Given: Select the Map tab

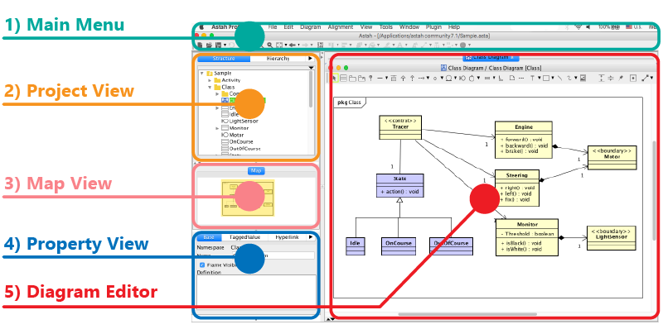Looking at the screenshot, I should [256, 170].
